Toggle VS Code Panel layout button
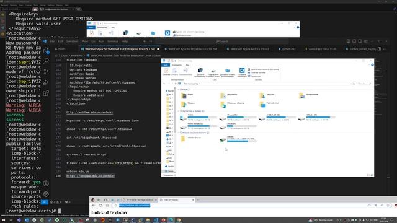Screen dimensions: 397x223 pyautogui.click(x=354, y=42)
